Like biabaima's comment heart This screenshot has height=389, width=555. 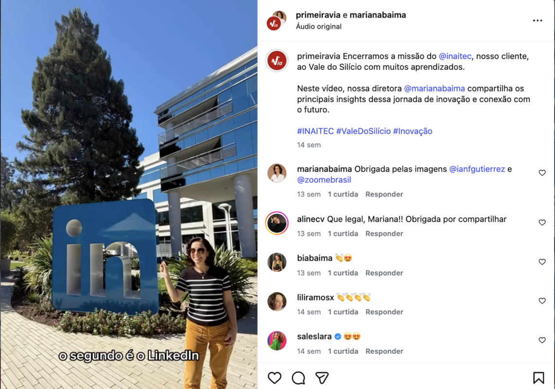(542, 262)
